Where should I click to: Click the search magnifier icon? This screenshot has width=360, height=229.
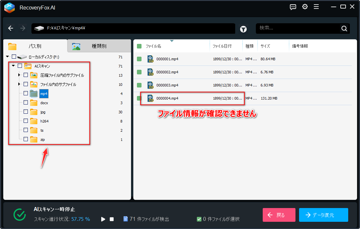(344, 29)
